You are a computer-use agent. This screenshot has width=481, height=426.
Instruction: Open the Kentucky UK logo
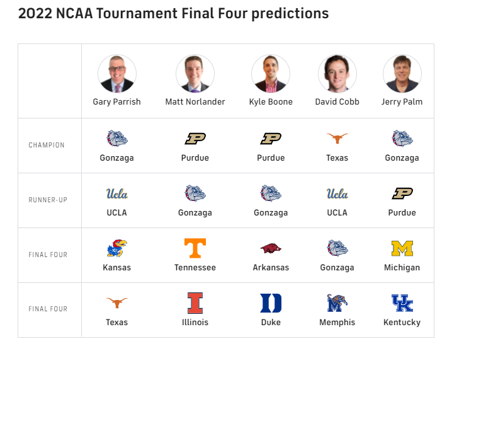click(402, 303)
